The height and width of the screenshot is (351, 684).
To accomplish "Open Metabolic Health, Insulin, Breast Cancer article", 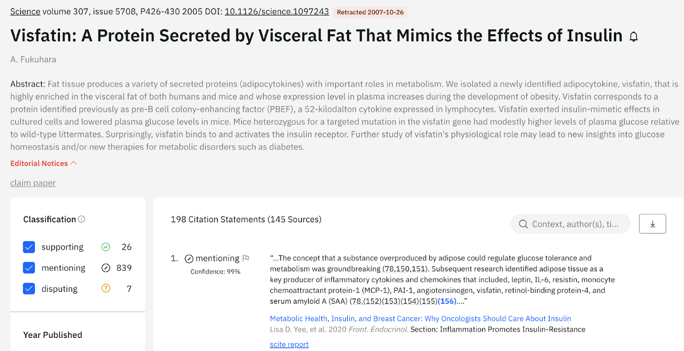I will [420, 319].
